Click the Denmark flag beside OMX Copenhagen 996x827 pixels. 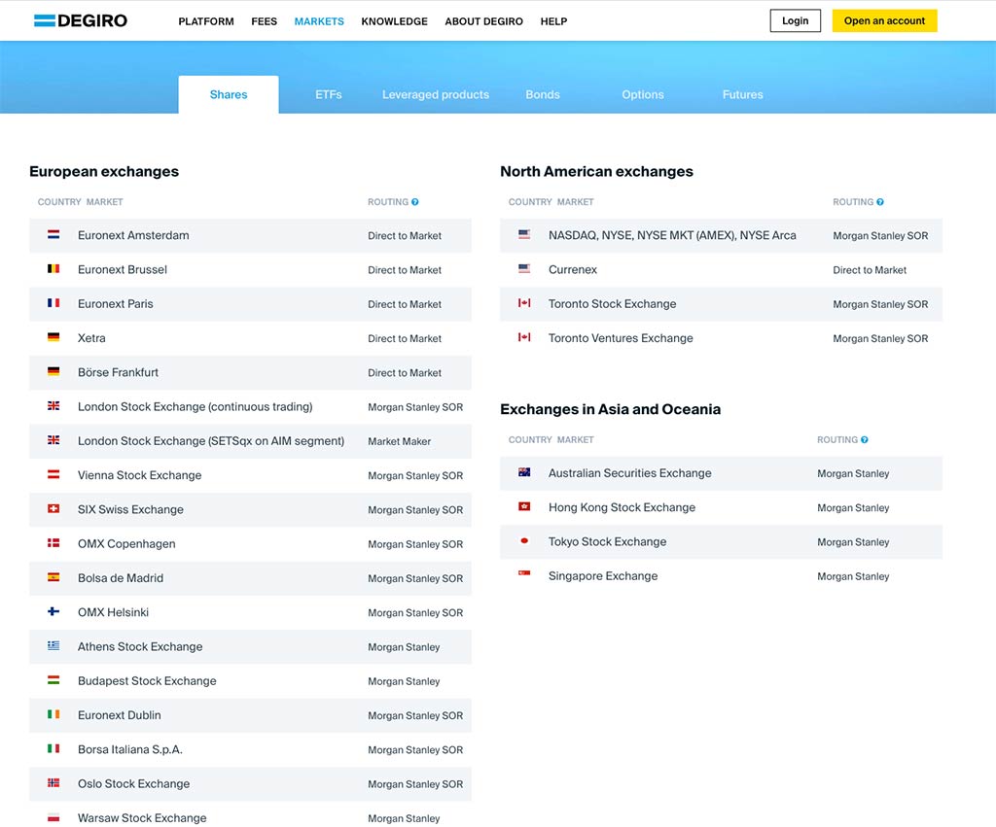[53, 543]
